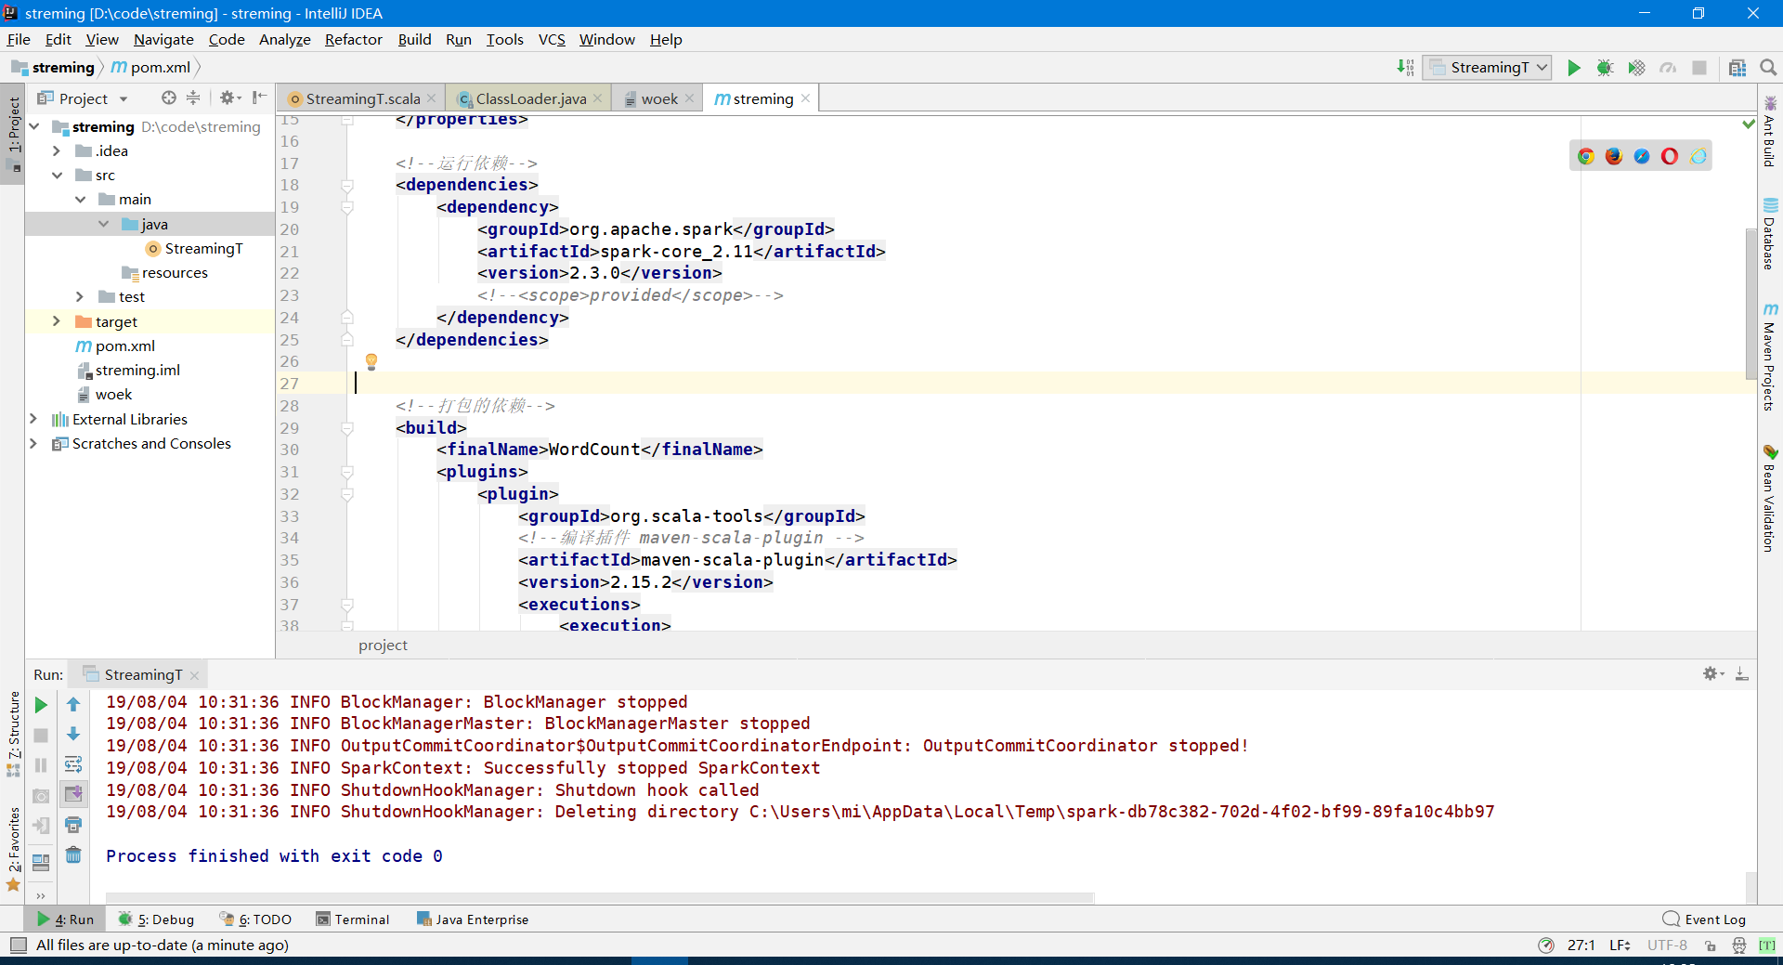
Task: Click the stack trace down arrow
Action: click(73, 735)
